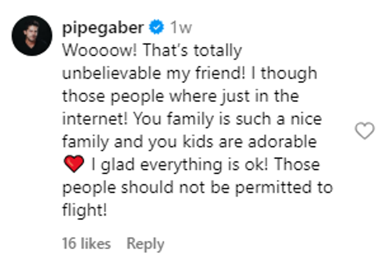Screen dimensions: 390x269
Task: View the "16 likes" list
Action: click(86, 244)
